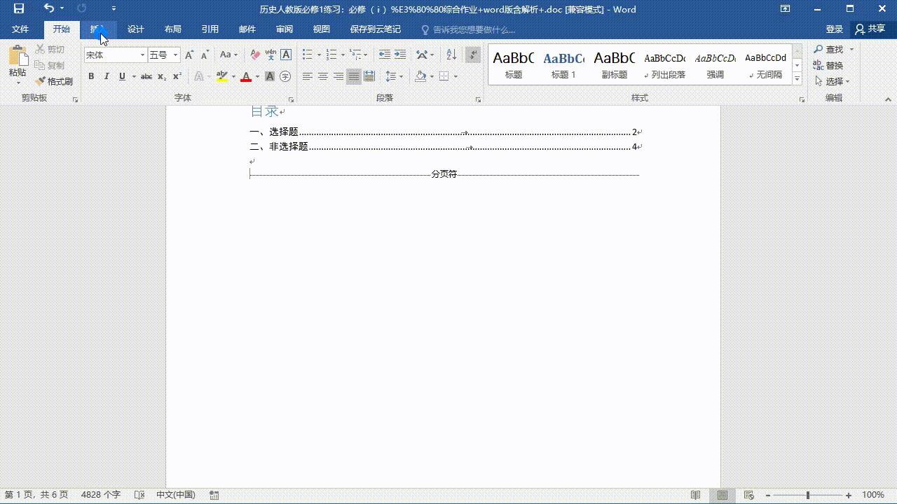Viewport: 897px width, 504px height.
Task: Toggle italic formatting
Action: (x=106, y=76)
